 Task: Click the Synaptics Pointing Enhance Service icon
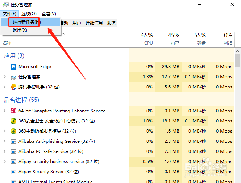pos(13,111)
